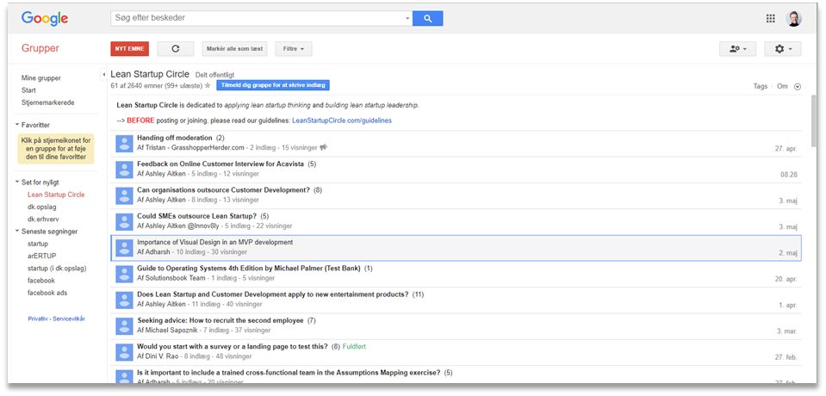Click the green Fuldført label

tap(354, 346)
